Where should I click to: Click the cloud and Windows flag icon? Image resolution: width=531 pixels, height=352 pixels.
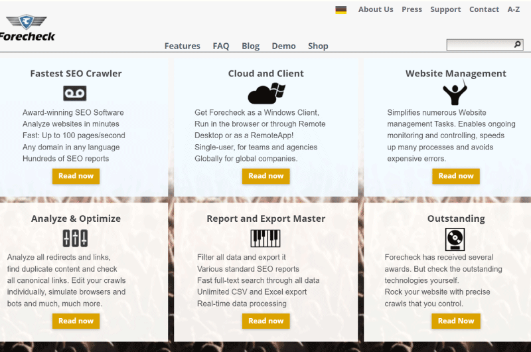267,93
